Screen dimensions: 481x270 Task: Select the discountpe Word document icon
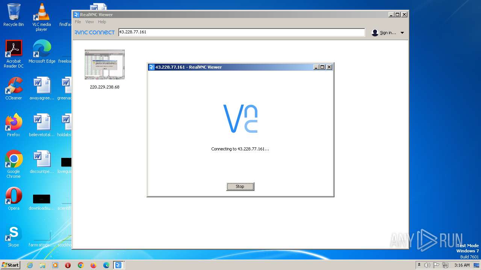pyautogui.click(x=42, y=162)
